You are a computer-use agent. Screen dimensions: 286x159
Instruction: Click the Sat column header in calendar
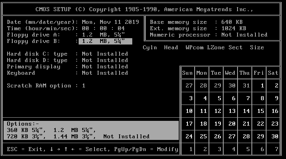coord(273,73)
